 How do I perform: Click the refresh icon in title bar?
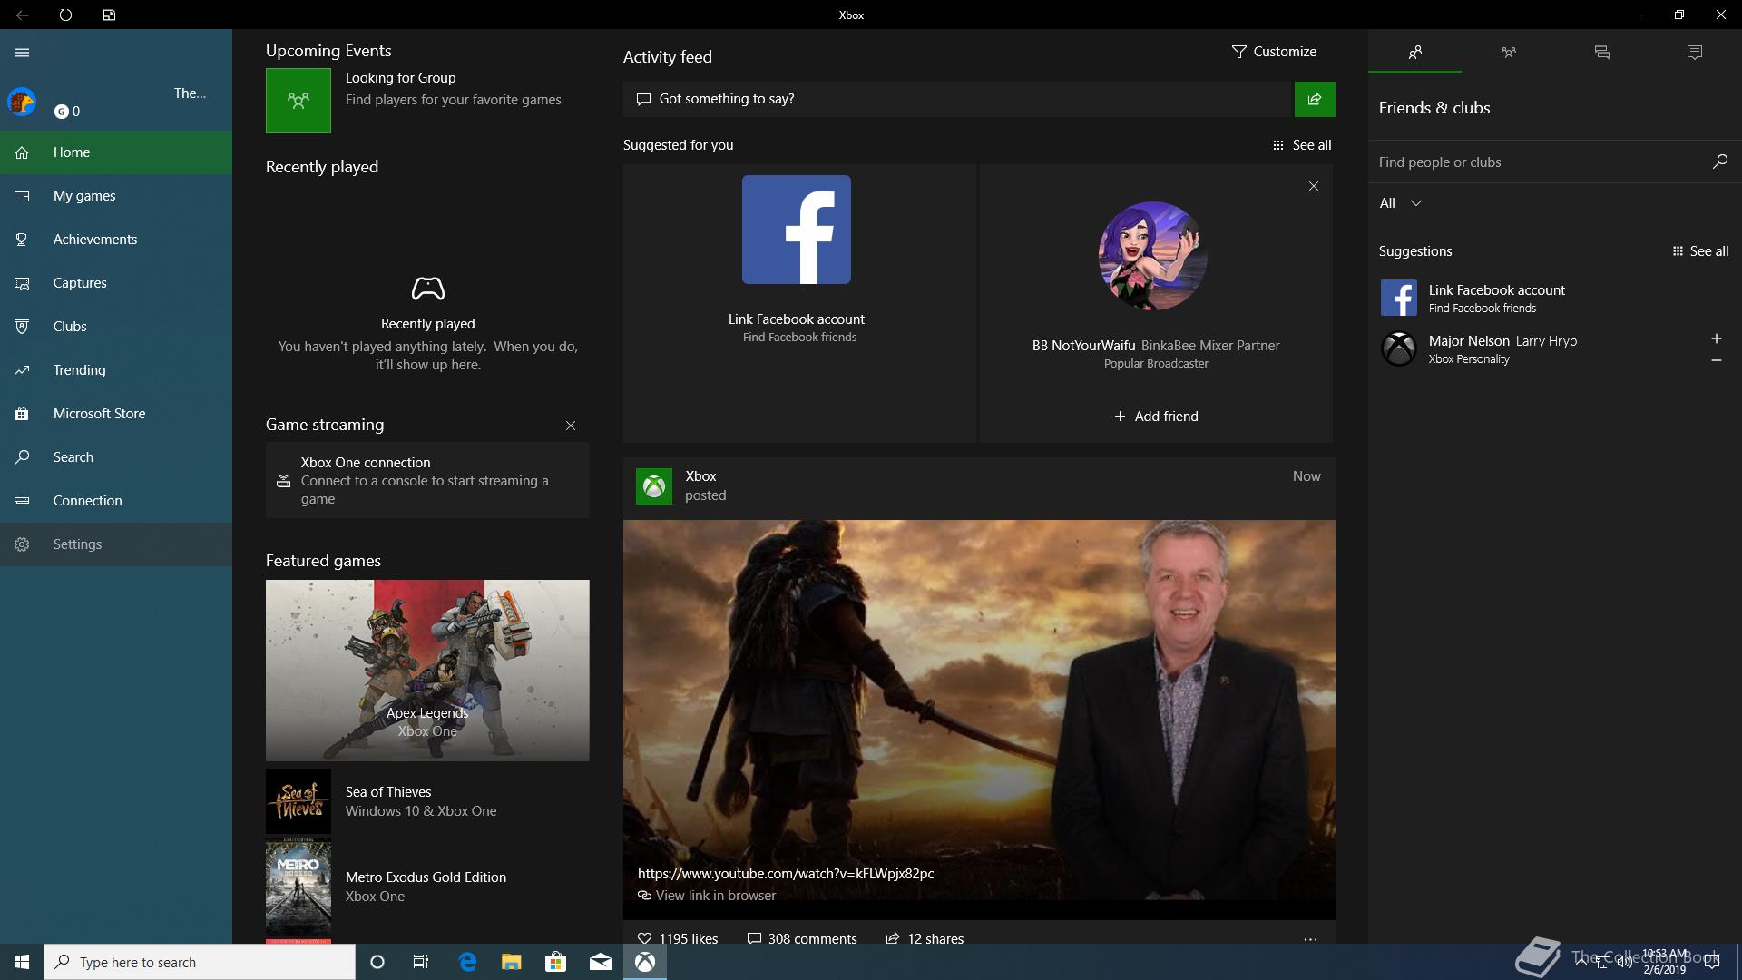(x=65, y=15)
